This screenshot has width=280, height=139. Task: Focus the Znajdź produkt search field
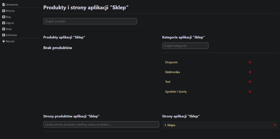pyautogui.click(x=90, y=21)
